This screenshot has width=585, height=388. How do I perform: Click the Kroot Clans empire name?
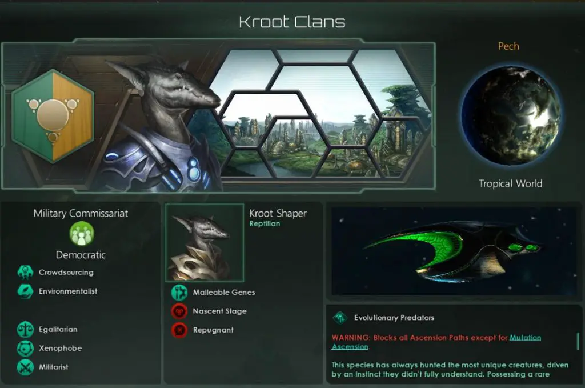[x=292, y=22]
